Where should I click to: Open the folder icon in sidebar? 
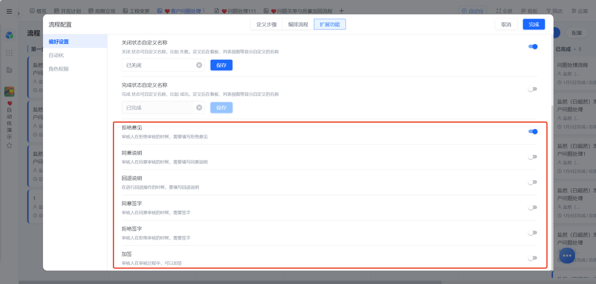click(x=9, y=70)
